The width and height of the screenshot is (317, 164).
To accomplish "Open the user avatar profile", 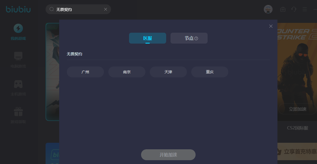I will pos(268,9).
